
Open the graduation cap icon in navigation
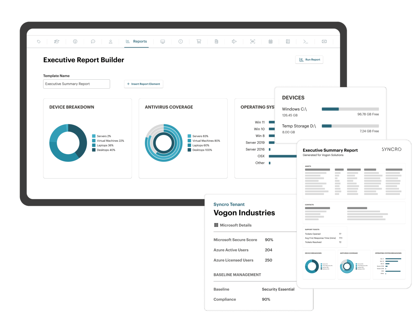[x=57, y=42]
